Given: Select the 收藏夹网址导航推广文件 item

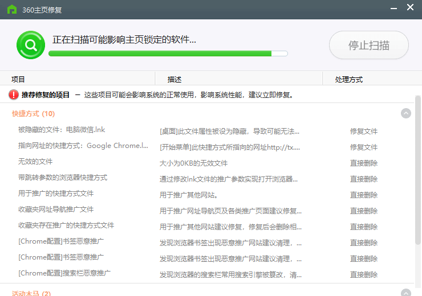Looking at the screenshot, I should click(56, 209).
